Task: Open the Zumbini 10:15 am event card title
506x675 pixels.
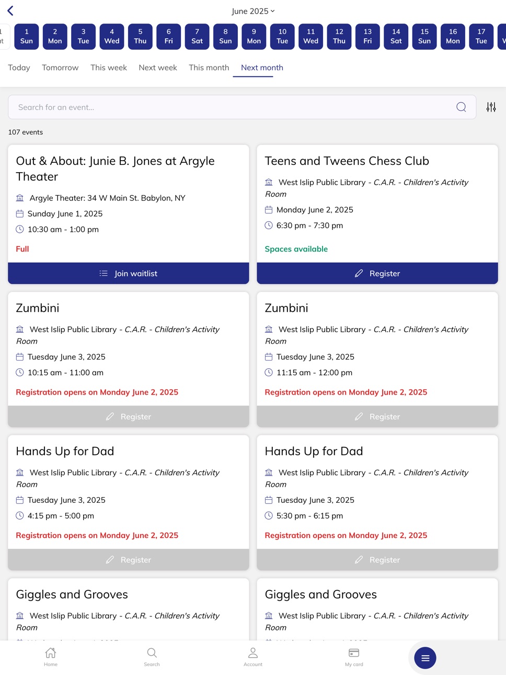Action: click(x=38, y=308)
